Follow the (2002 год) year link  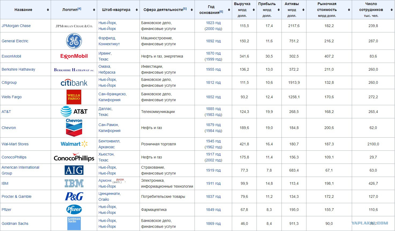(213, 160)
